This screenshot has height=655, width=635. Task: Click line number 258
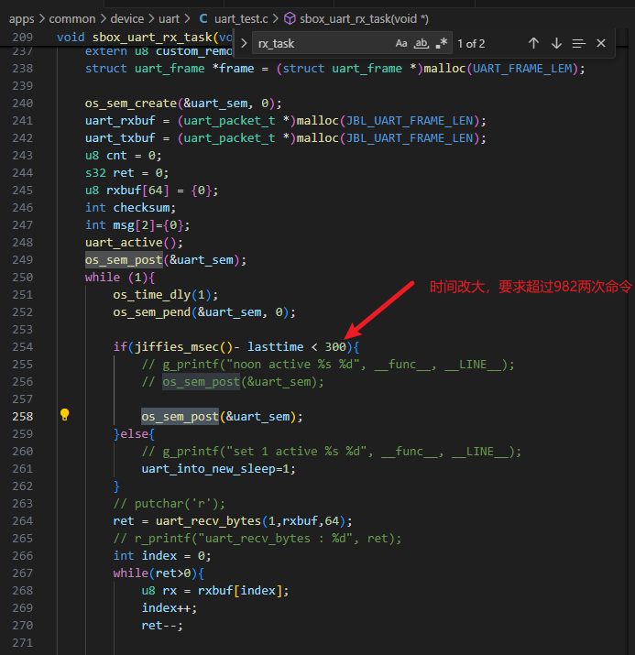click(x=23, y=417)
